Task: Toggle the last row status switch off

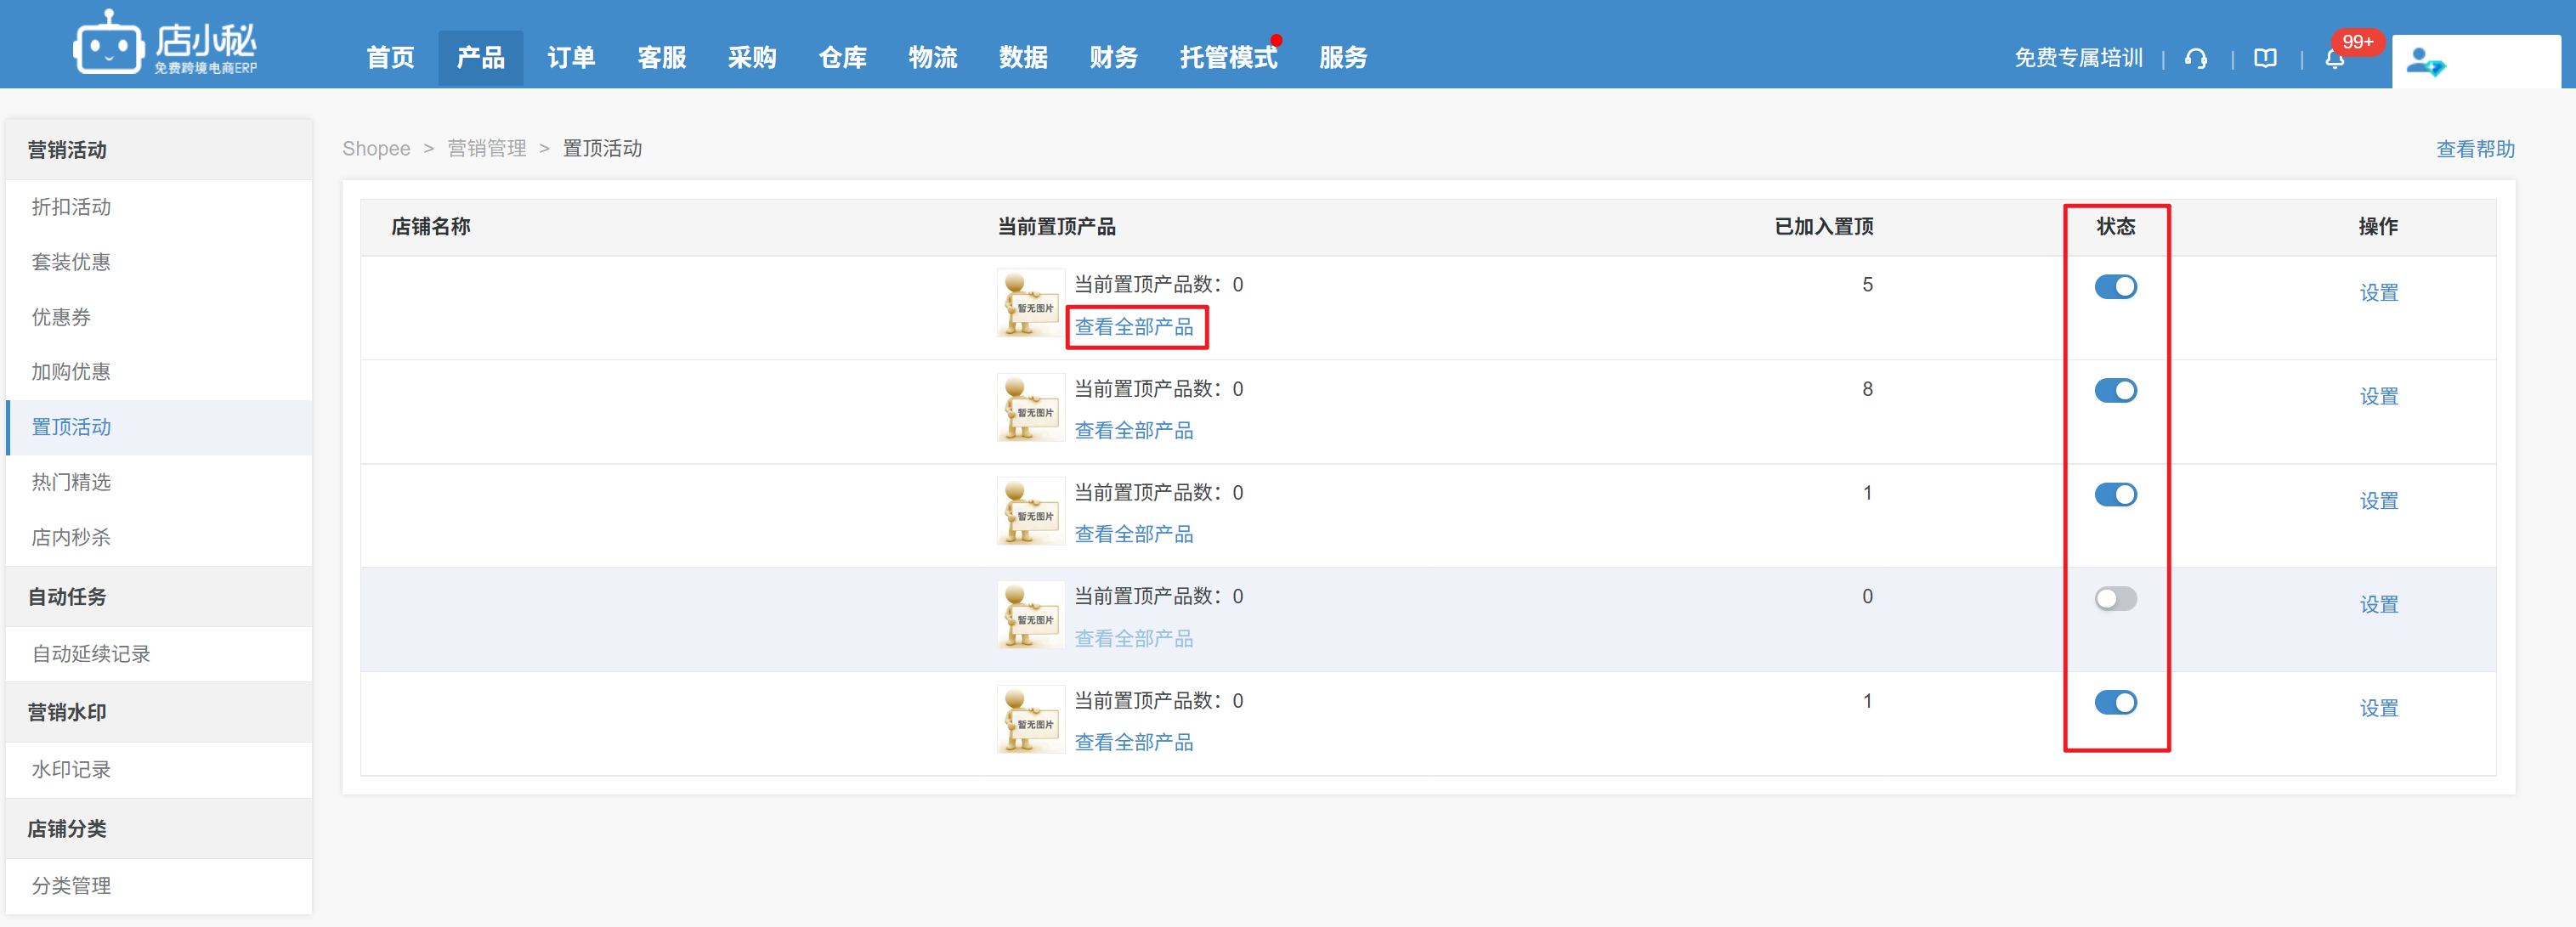Action: click(2115, 703)
